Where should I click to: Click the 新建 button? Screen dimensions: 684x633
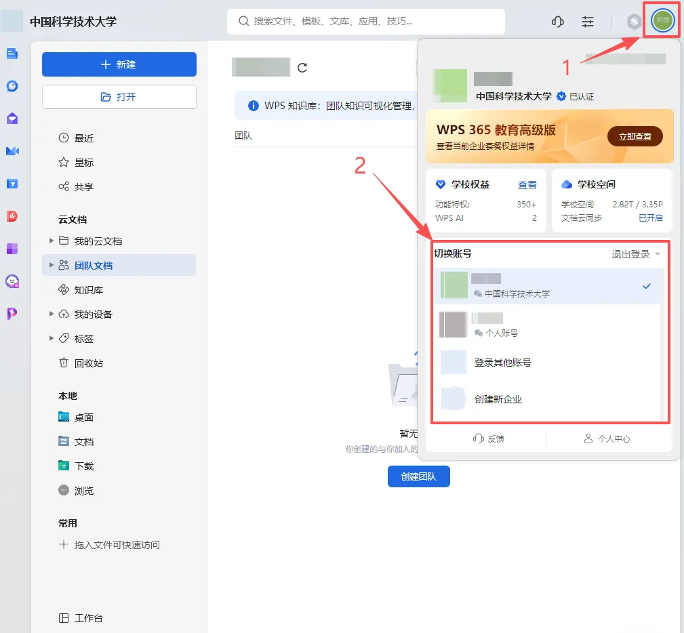[x=119, y=64]
